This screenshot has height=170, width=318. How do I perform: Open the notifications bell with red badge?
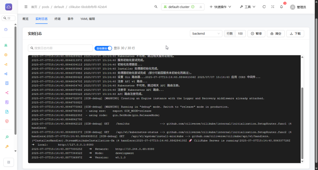[281, 7]
